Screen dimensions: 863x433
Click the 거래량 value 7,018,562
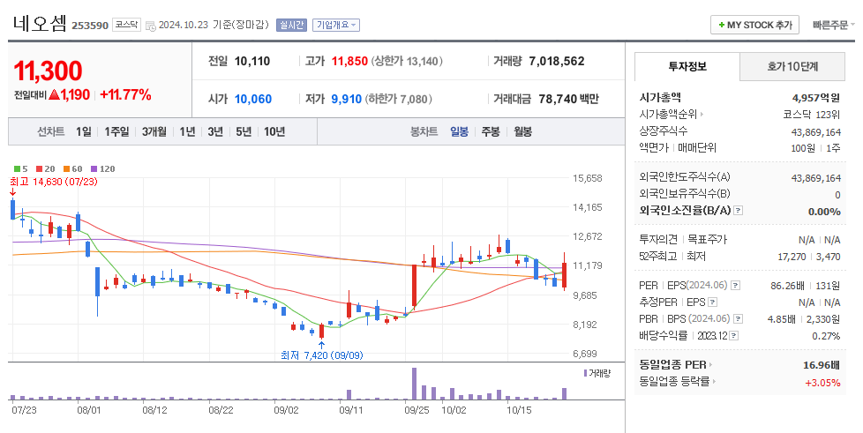(x=557, y=61)
